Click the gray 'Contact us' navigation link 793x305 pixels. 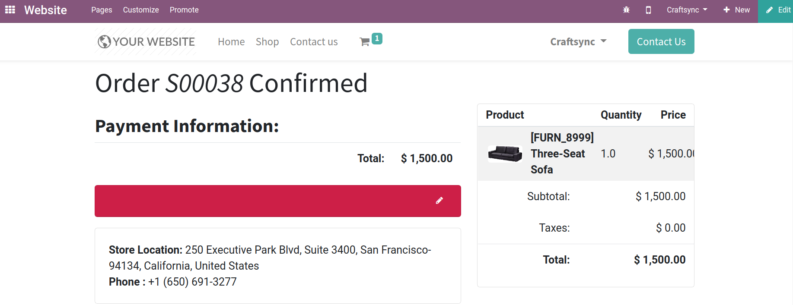[314, 42]
